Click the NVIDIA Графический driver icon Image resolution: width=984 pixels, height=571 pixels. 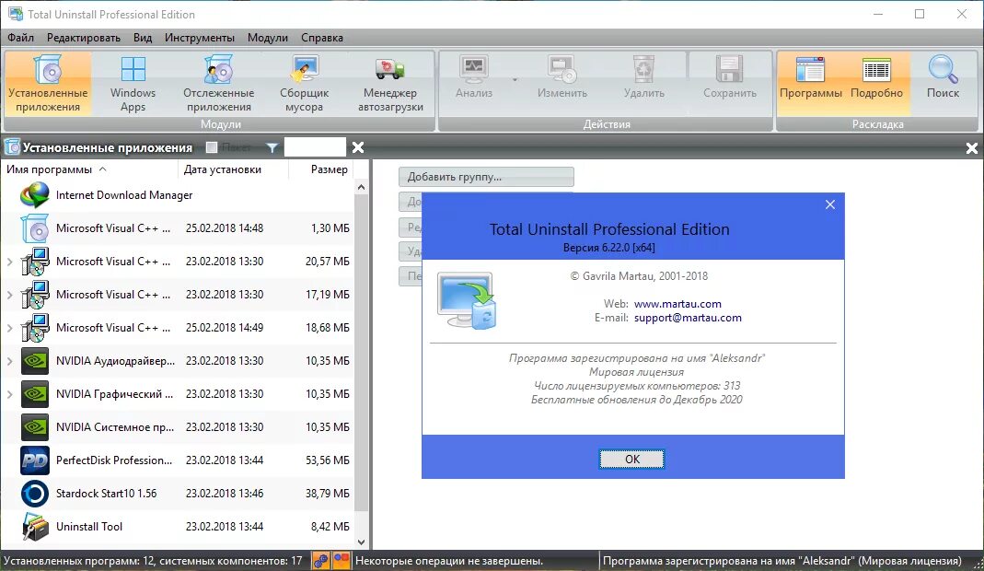[34, 394]
